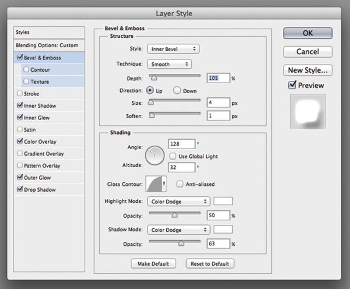This screenshot has width=350, height=289.
Task: Turn on Use Global Light
Action: pos(173,156)
